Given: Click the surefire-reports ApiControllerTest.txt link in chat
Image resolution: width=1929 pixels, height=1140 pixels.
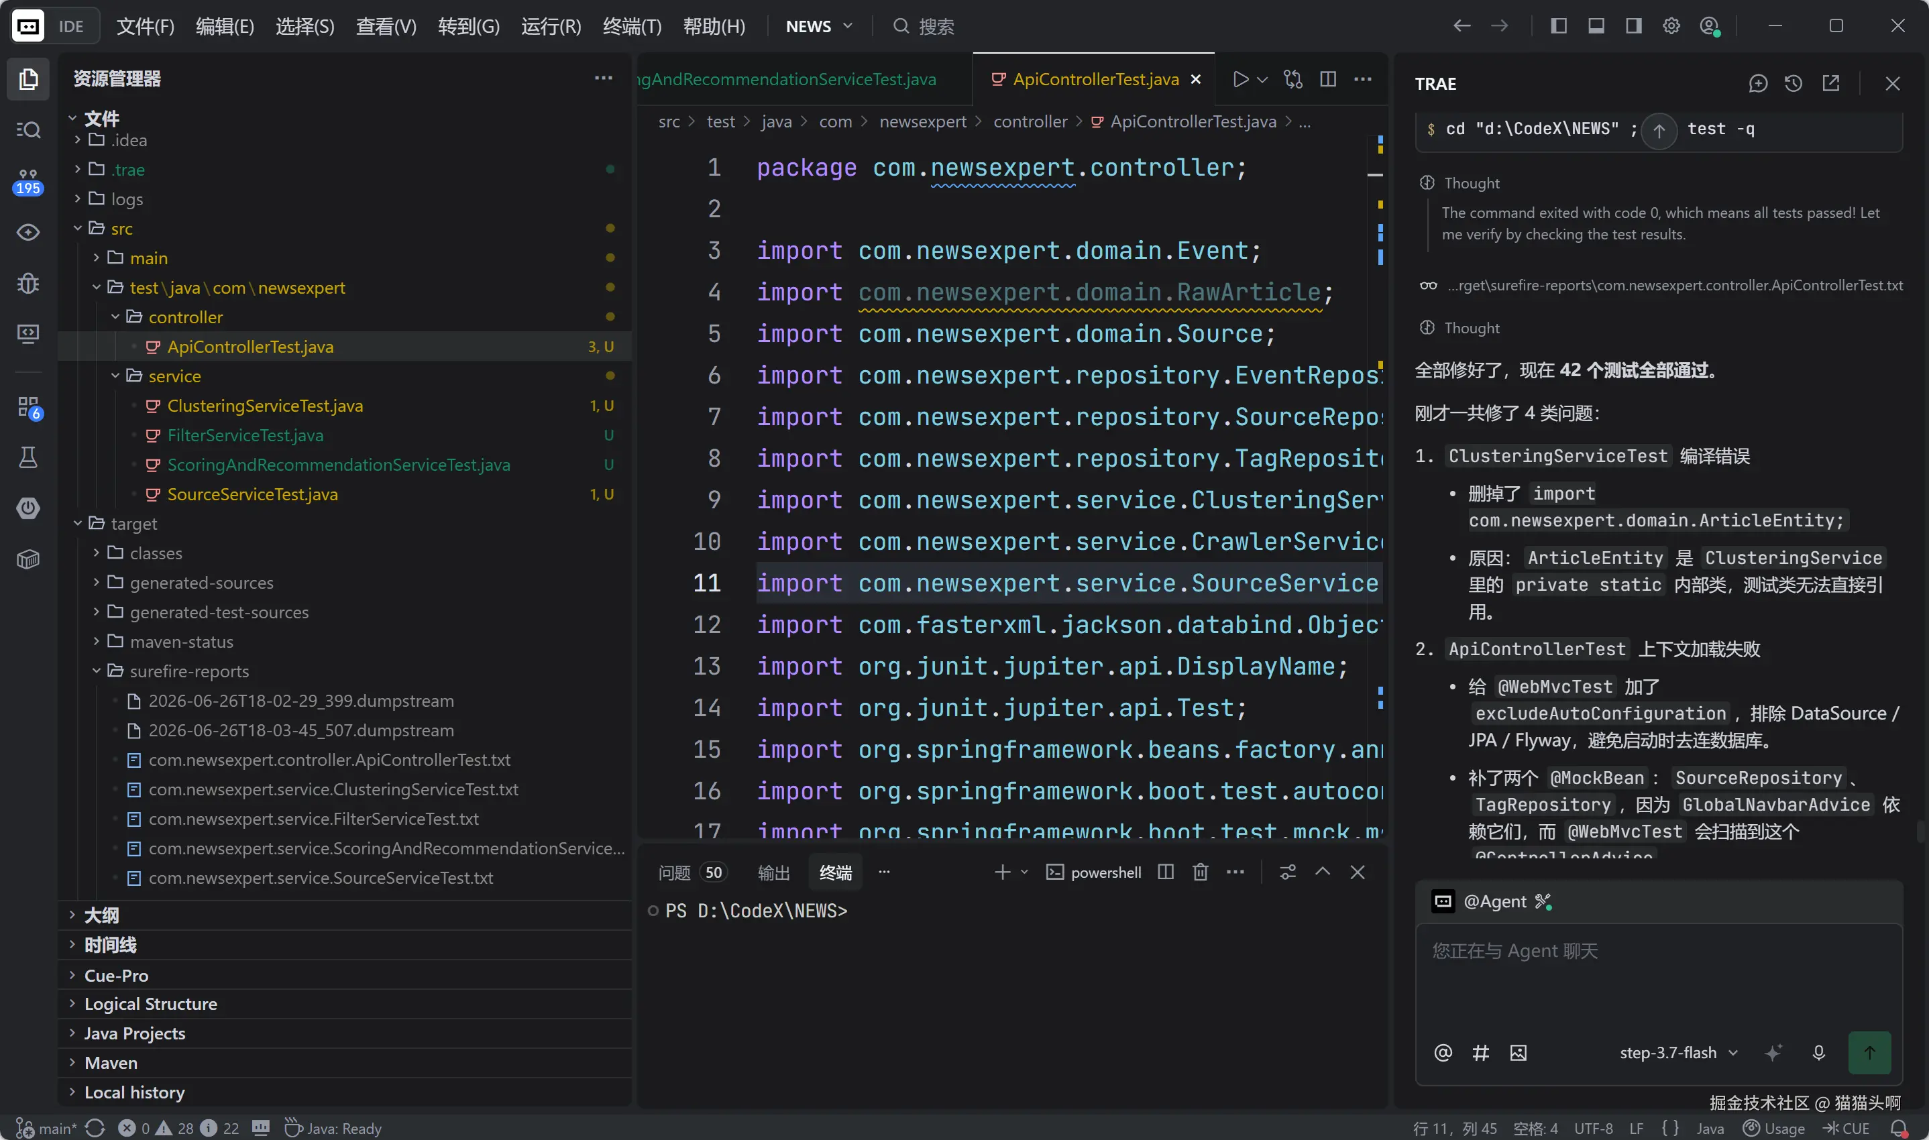Looking at the screenshot, I should pyautogui.click(x=1675, y=285).
